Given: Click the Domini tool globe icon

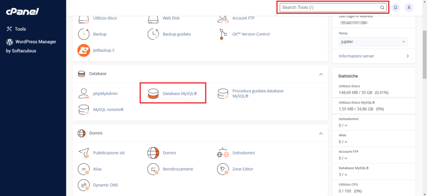Looking at the screenshot, I should (153, 153).
